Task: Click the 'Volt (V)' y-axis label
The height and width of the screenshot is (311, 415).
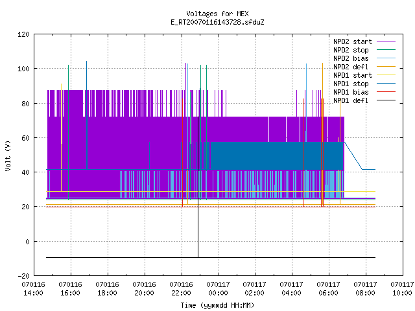Action: point(8,155)
